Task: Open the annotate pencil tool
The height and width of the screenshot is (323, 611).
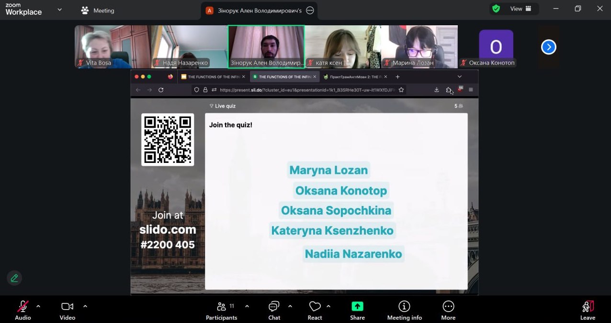Action: click(14, 278)
